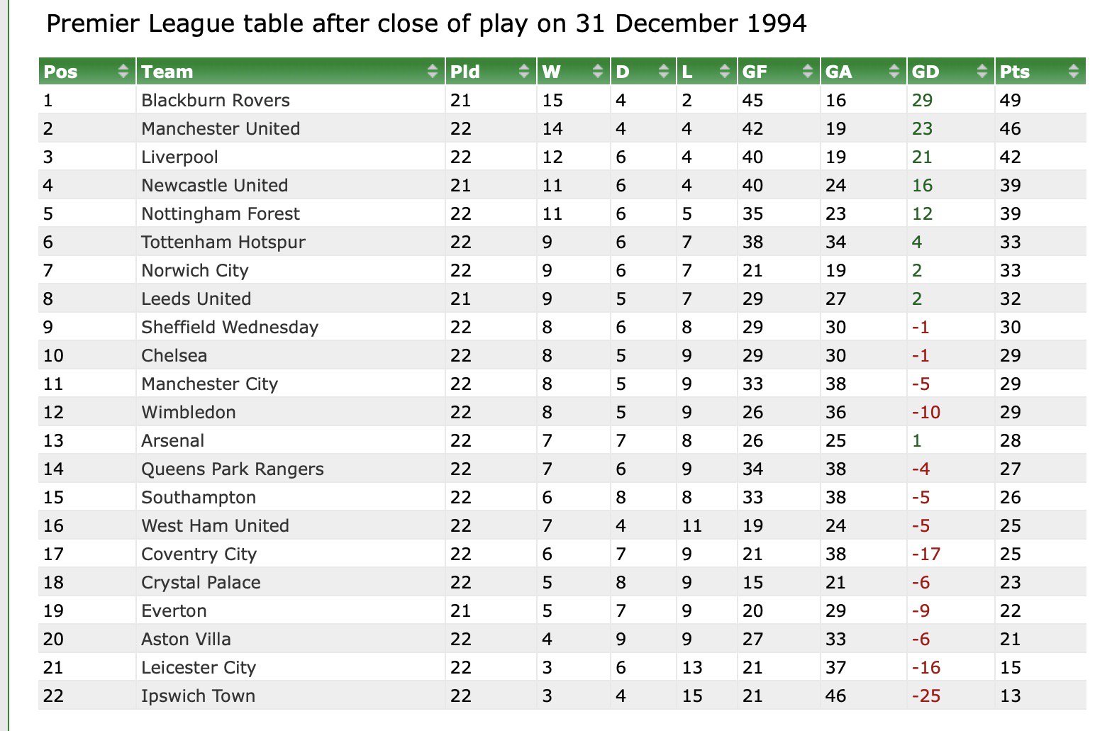Screen dimensions: 1112x731
Task: Click the Pts column header label
Action: [1015, 72]
